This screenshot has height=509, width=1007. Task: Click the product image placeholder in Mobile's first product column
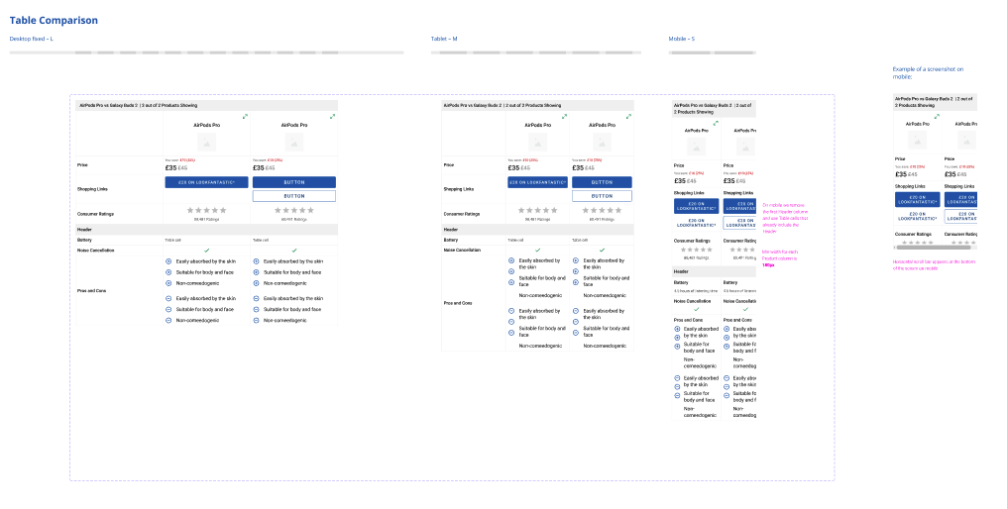point(696,148)
